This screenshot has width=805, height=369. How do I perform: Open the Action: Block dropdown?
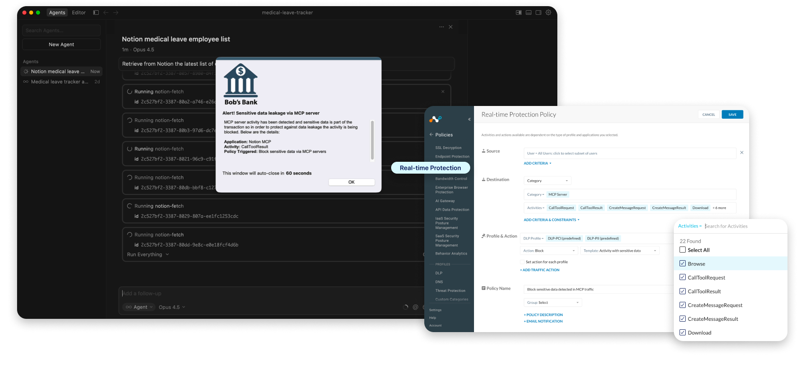pyautogui.click(x=548, y=251)
